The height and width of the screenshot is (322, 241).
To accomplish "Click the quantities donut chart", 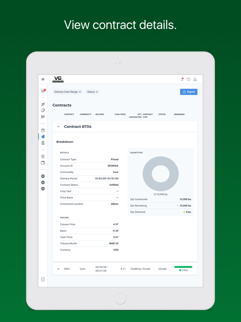I will [x=160, y=174].
